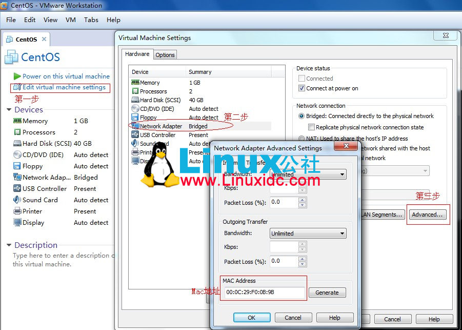Click the CentOS logo icon beside the title

tap(11, 57)
